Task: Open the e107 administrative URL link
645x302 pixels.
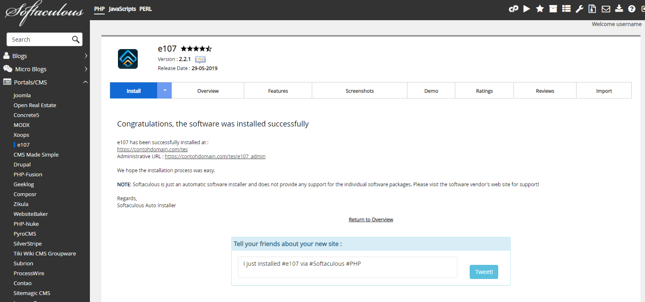Action: point(215,157)
